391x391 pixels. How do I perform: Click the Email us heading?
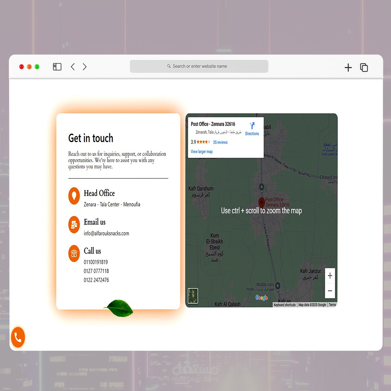coord(94,222)
